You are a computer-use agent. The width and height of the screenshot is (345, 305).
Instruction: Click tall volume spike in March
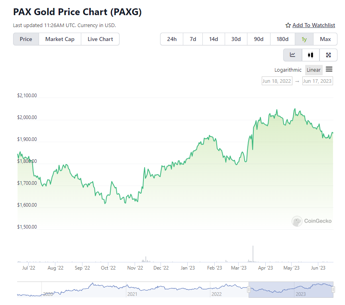(x=253, y=254)
